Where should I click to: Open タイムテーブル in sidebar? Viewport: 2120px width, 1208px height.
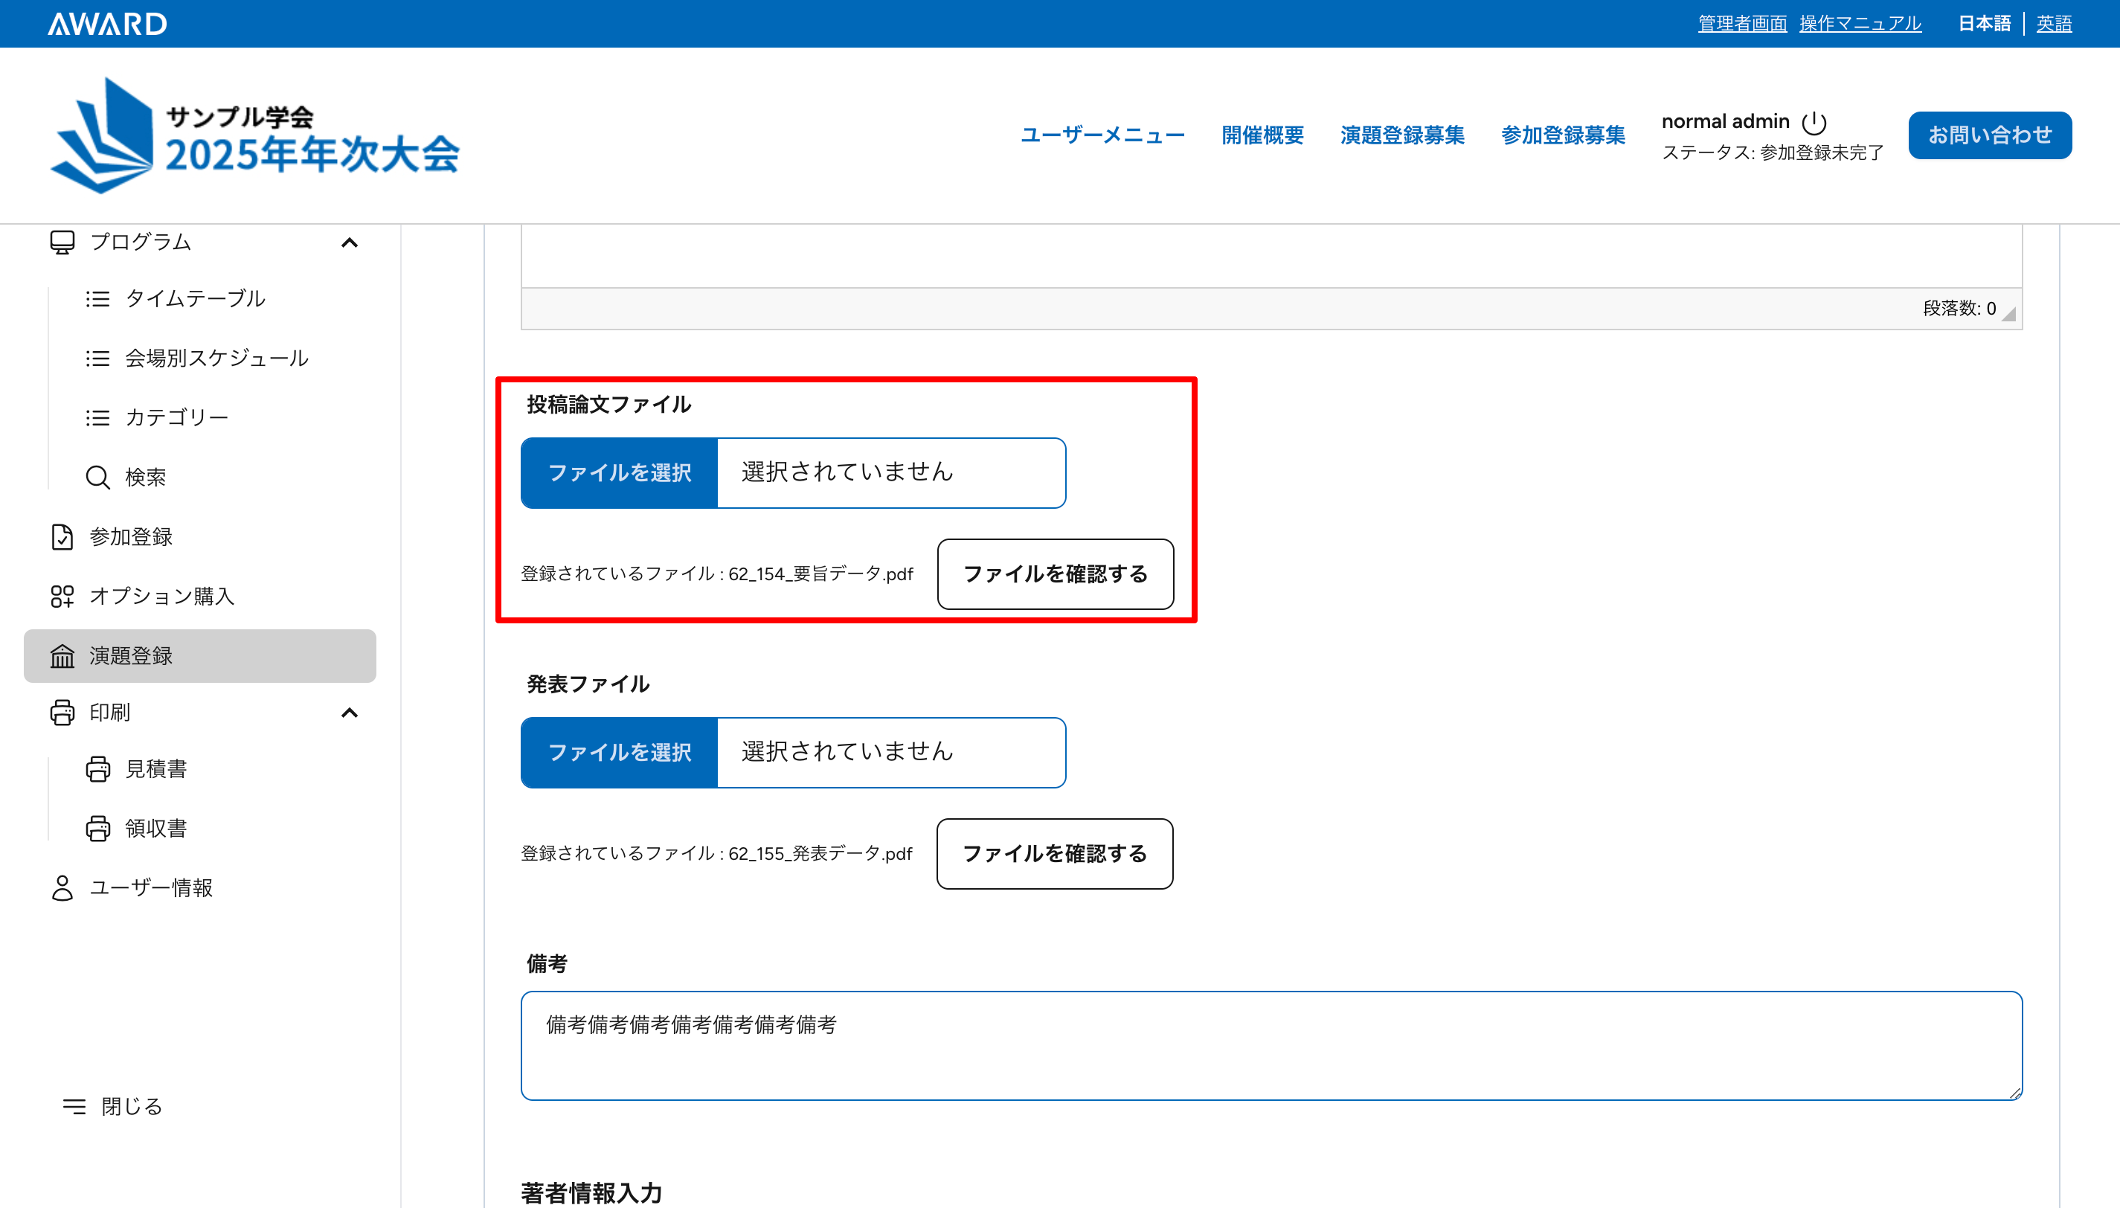195,299
